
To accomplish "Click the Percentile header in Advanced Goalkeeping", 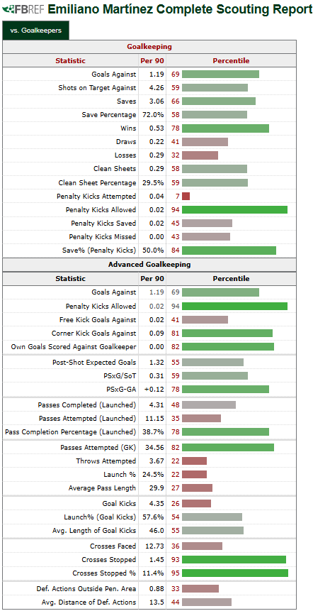I will coord(231,279).
